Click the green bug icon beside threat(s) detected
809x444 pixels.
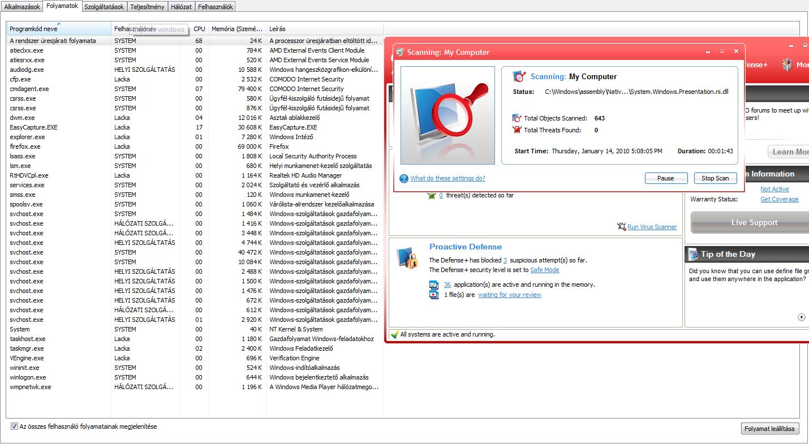pyautogui.click(x=432, y=195)
